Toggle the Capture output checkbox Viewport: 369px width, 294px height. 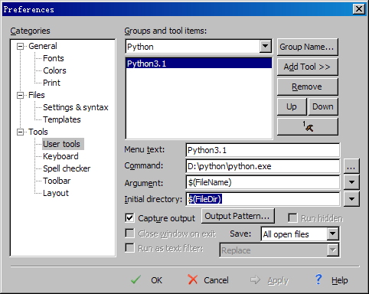pos(129,218)
